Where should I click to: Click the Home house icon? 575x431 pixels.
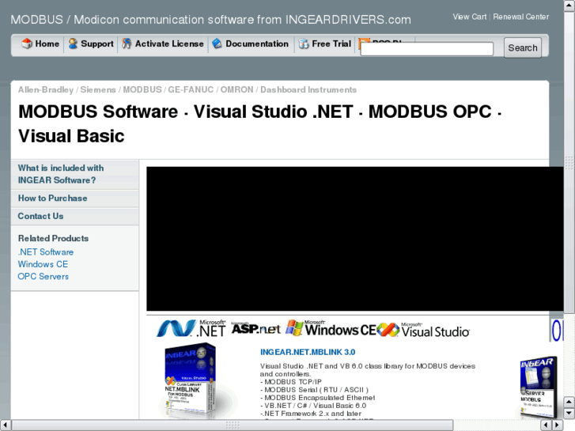[x=26, y=43]
